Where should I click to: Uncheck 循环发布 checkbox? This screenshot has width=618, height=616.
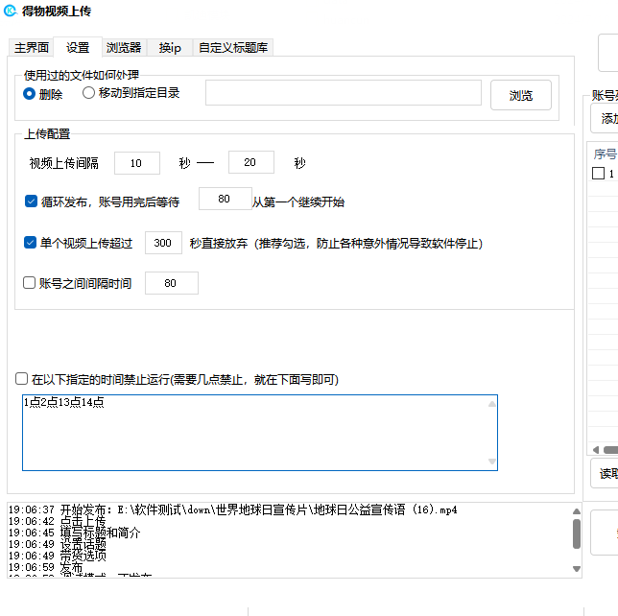(x=31, y=201)
